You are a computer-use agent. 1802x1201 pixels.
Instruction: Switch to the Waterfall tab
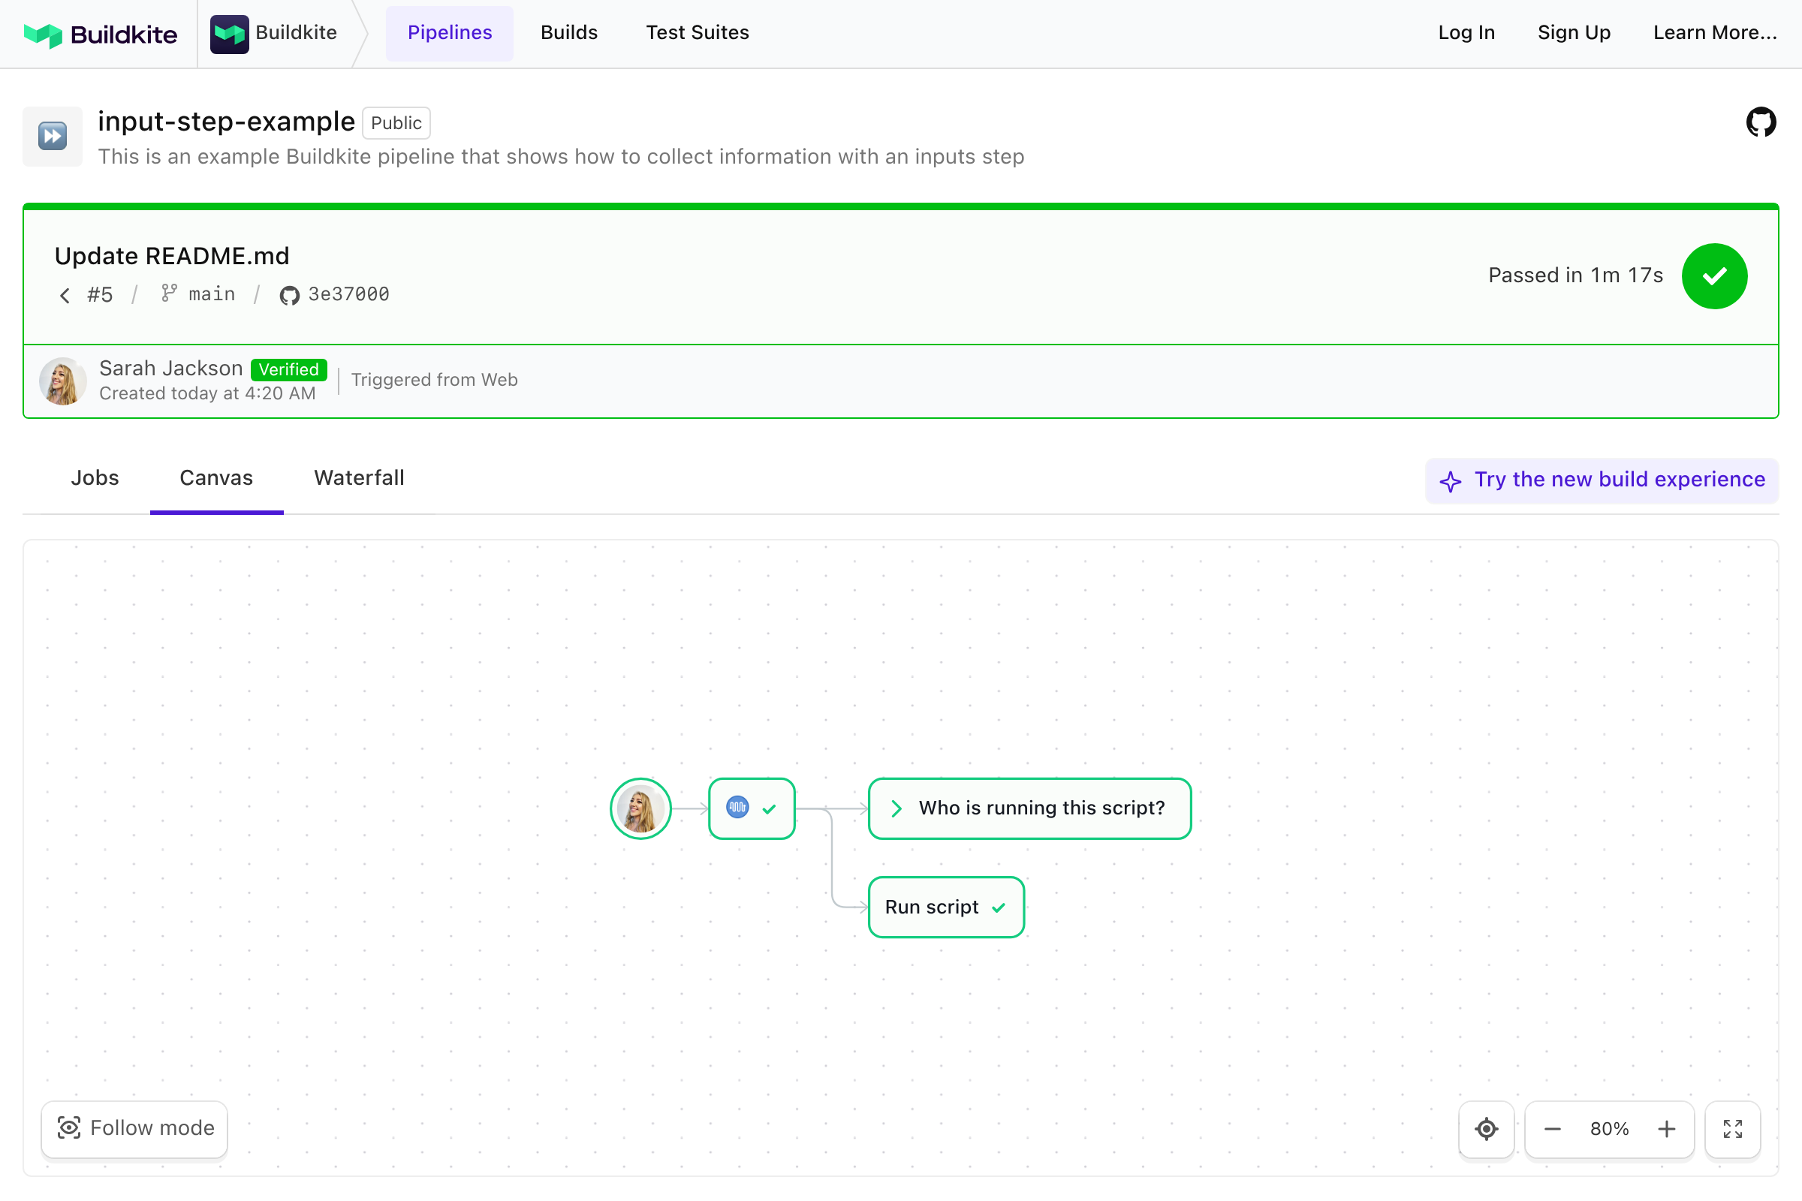(x=359, y=478)
